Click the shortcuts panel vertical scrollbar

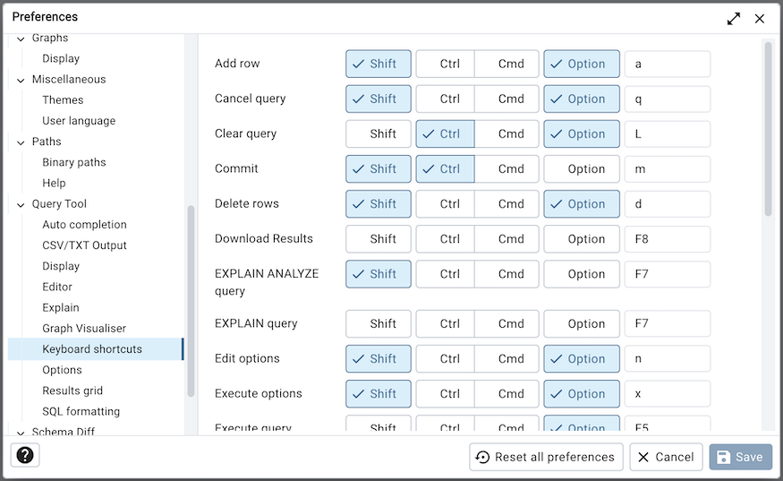768,129
